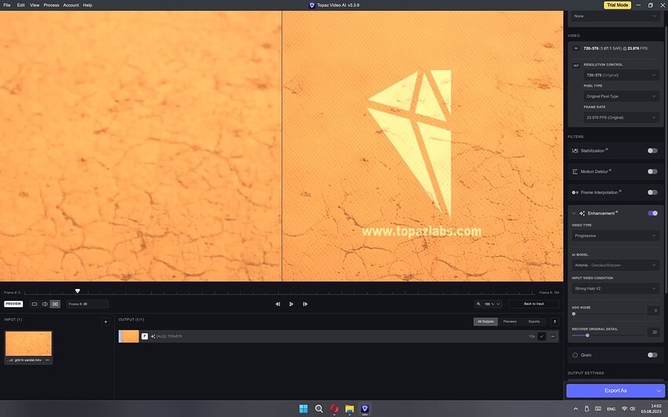
Task: Open the Help menu
Action: coord(87,5)
